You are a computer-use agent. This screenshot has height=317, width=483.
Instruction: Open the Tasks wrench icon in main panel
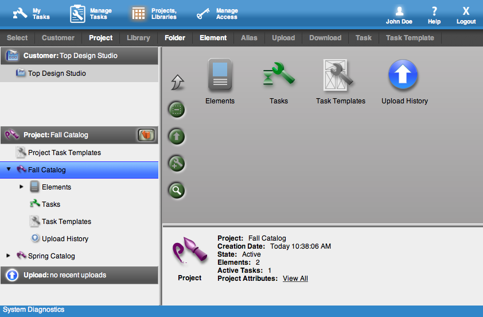(279, 76)
